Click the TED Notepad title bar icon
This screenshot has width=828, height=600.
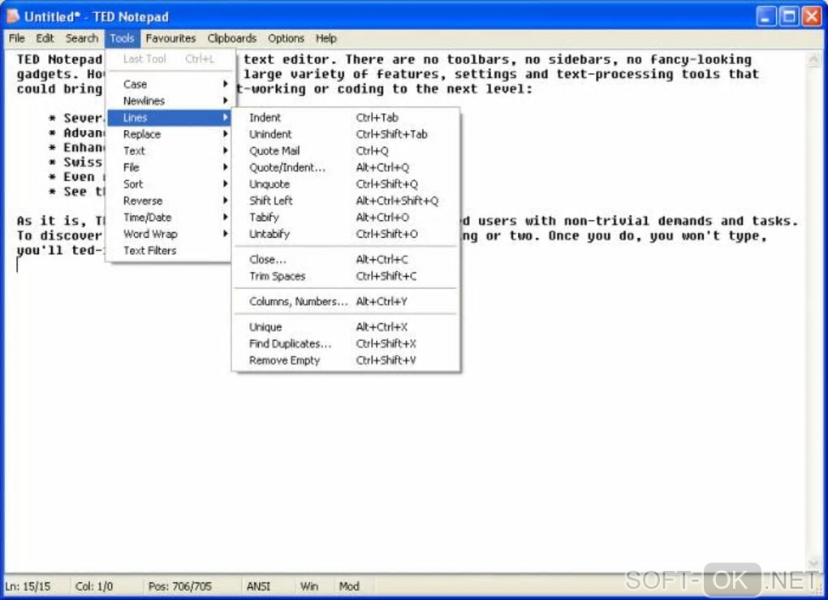click(13, 16)
